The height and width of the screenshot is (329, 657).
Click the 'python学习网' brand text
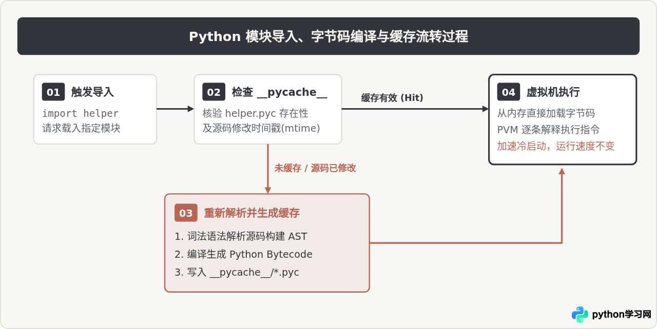[622, 315]
